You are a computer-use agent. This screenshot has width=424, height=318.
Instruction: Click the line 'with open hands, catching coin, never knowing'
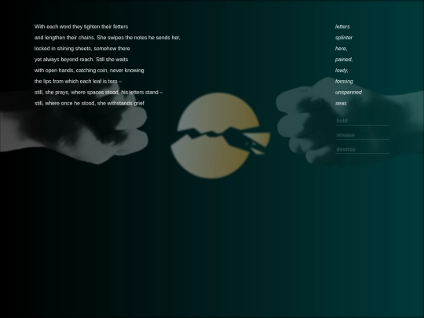tap(90, 71)
